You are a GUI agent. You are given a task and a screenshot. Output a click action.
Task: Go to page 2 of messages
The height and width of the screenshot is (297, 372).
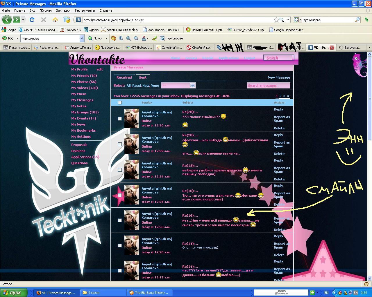pos(280,96)
